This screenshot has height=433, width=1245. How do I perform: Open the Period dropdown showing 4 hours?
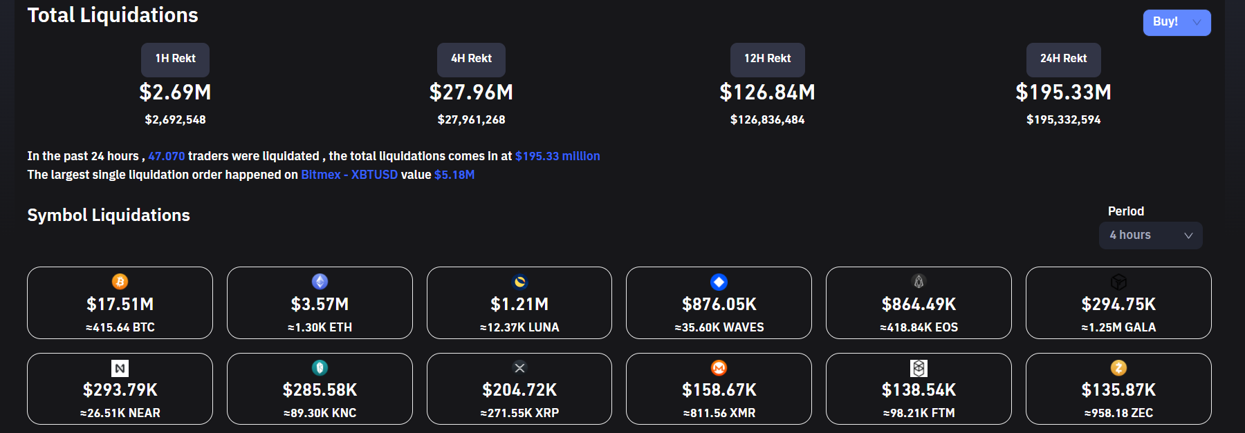(1150, 235)
